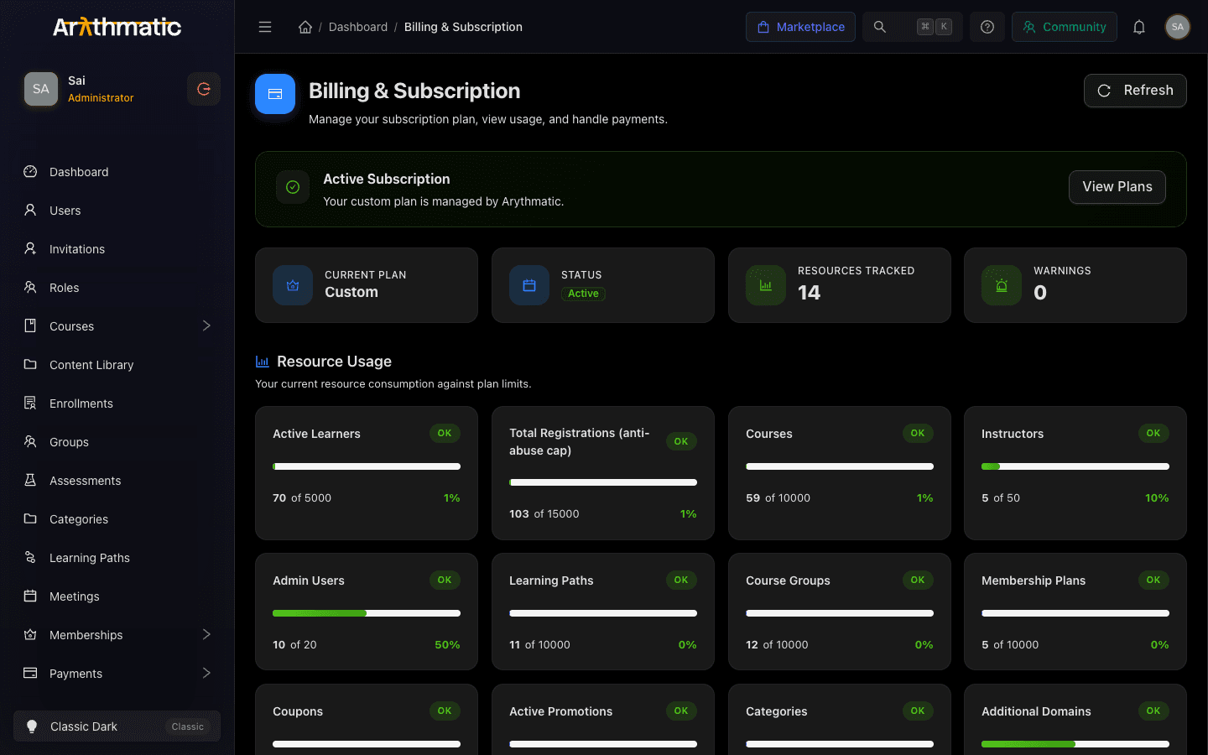Click the Warnings alarm icon
The image size is (1208, 755).
pos(1002,285)
